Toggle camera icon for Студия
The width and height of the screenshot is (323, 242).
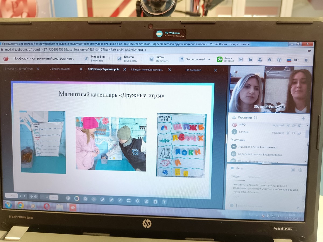point(294,133)
